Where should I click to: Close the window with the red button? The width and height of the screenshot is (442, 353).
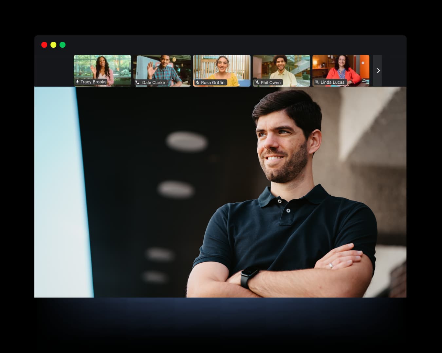click(44, 45)
